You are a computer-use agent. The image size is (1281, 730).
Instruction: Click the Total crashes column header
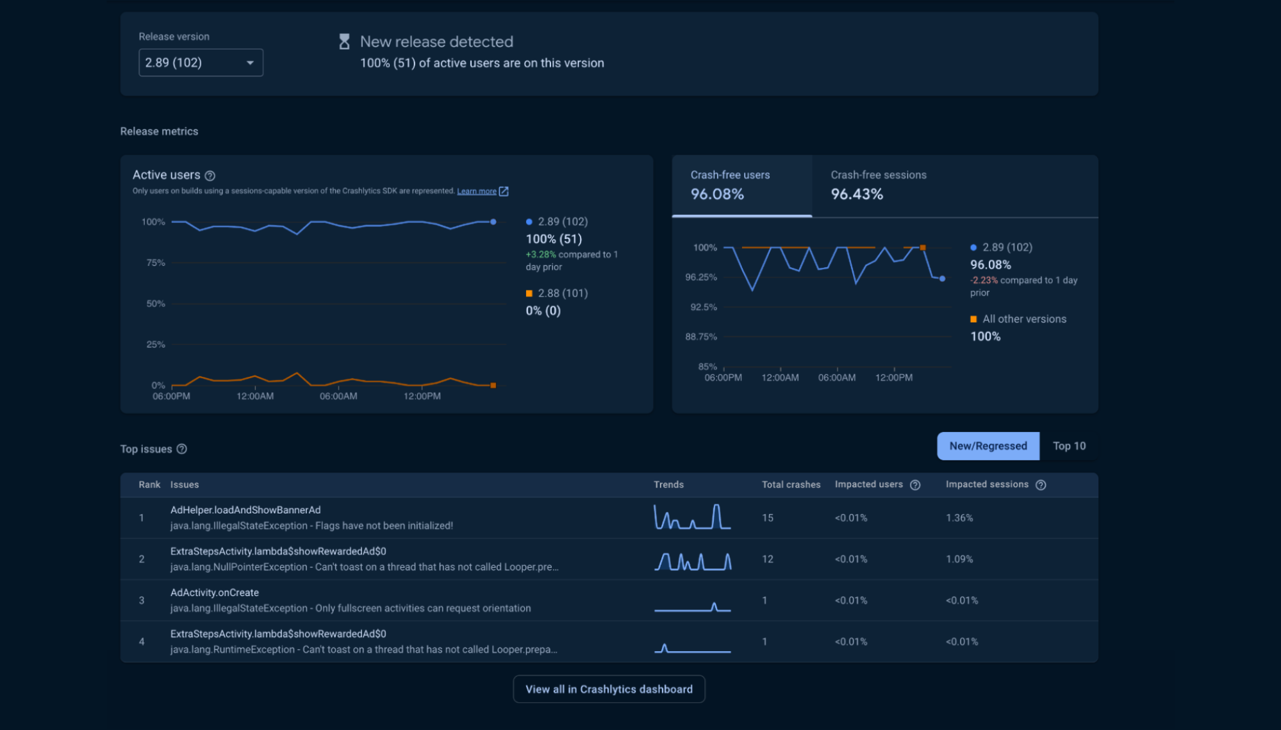point(791,485)
